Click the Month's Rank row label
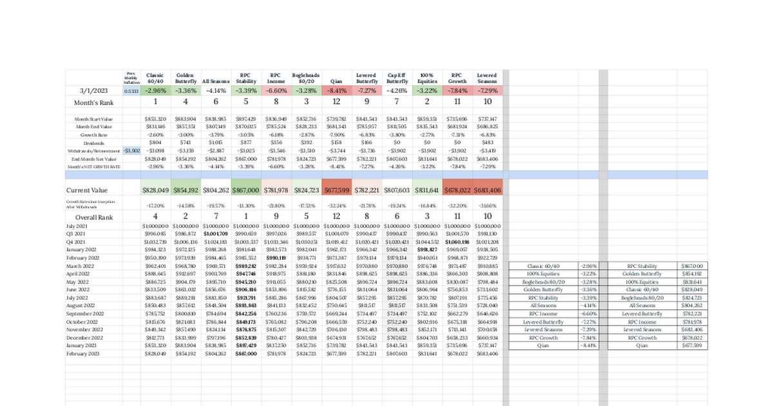The width and height of the screenshot is (773, 406). 94,102
